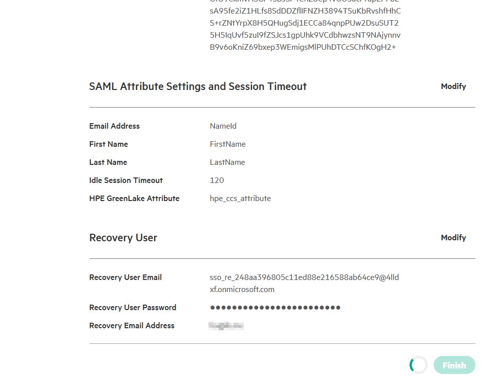Click the masked recovery user password dots
Image resolution: width=493 pixels, height=380 pixels.
[x=275, y=308]
